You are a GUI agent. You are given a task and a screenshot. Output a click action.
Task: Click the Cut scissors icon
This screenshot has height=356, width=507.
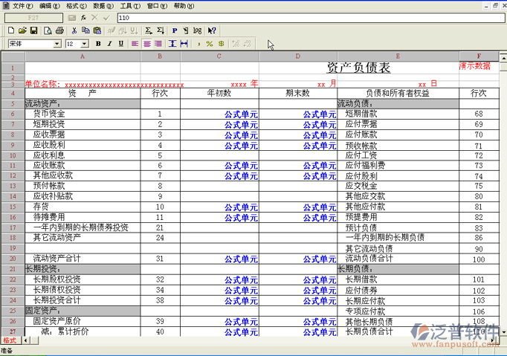(74, 30)
